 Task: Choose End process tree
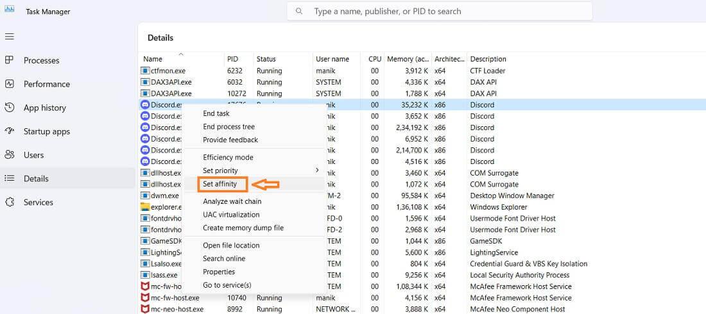pos(228,127)
